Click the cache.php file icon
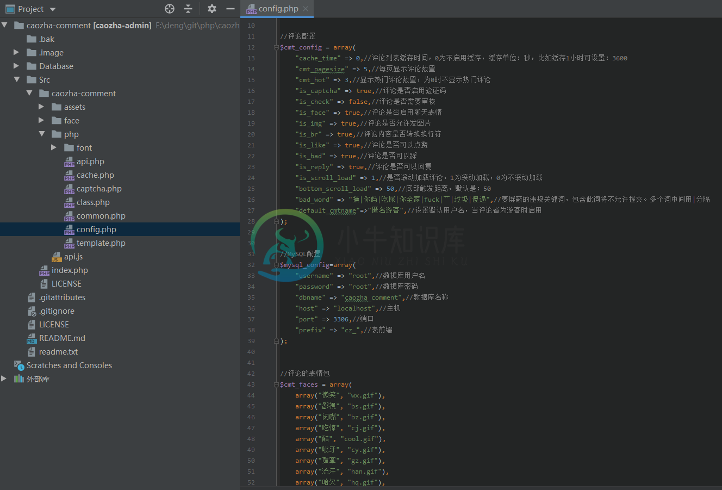The width and height of the screenshot is (722, 490). point(69,175)
